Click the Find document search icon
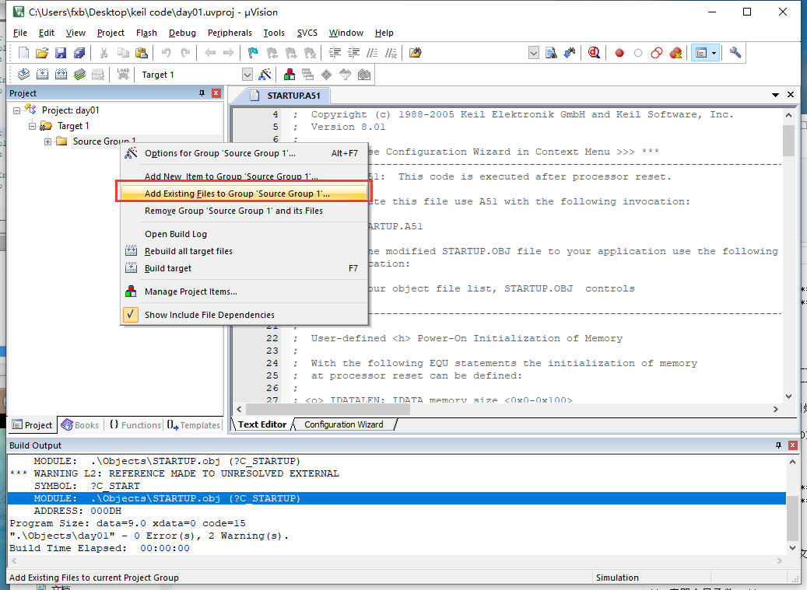Image resolution: width=807 pixels, height=590 pixels. tap(551, 53)
